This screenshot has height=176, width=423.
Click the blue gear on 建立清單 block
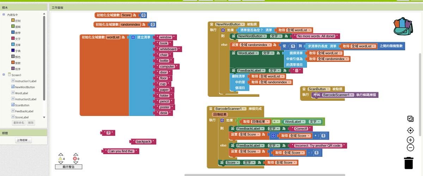133,37
